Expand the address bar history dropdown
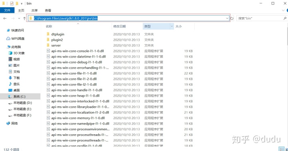Image resolution: width=288 pixels, height=151 pixels. (x=227, y=18)
